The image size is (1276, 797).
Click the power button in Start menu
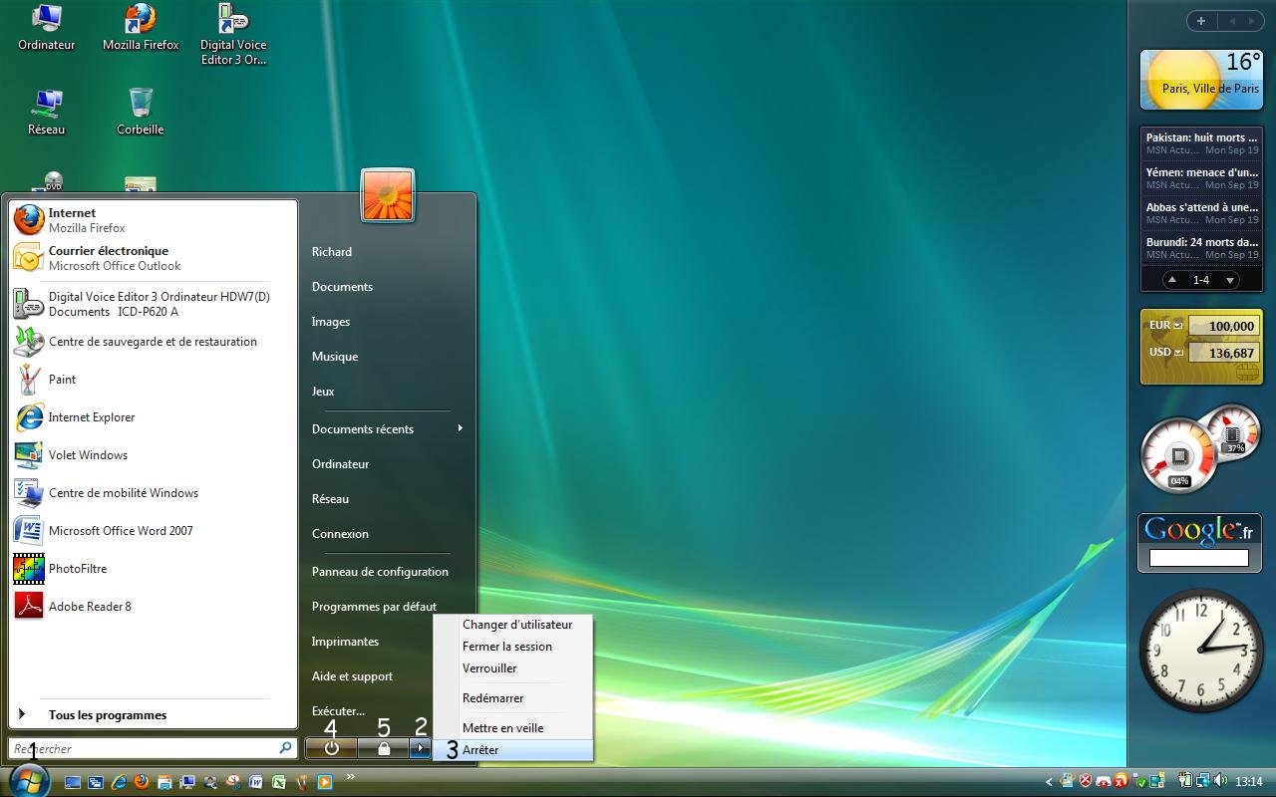tap(331, 748)
